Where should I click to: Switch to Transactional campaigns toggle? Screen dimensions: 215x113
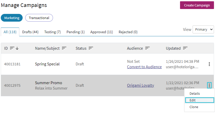click(39, 18)
